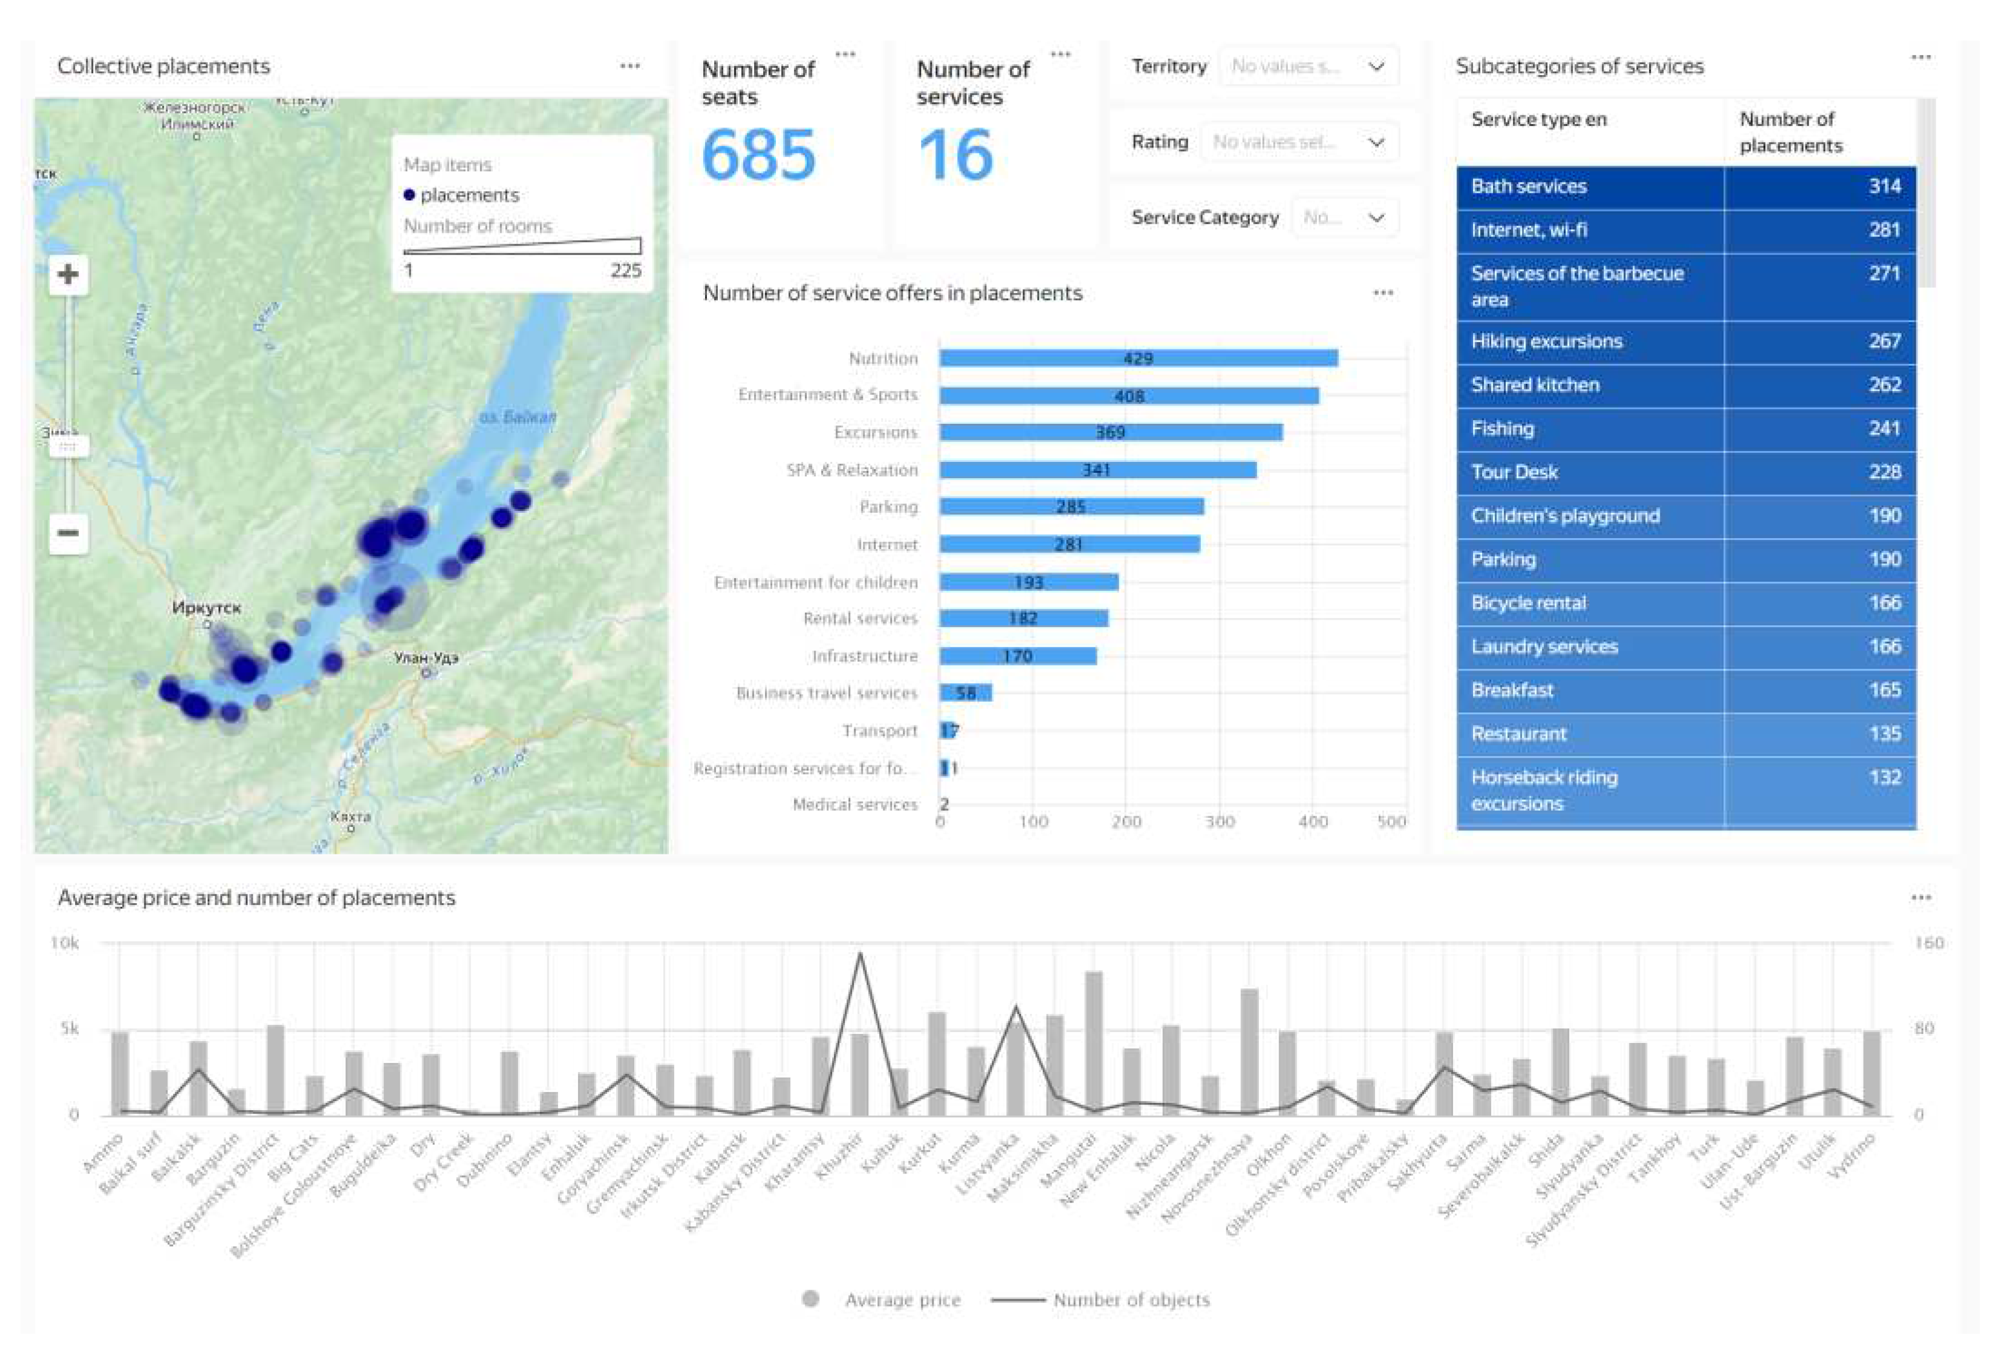Screen dimensions: 1990x1361
Task: Click the map zoom slider handle
Action: coord(68,446)
